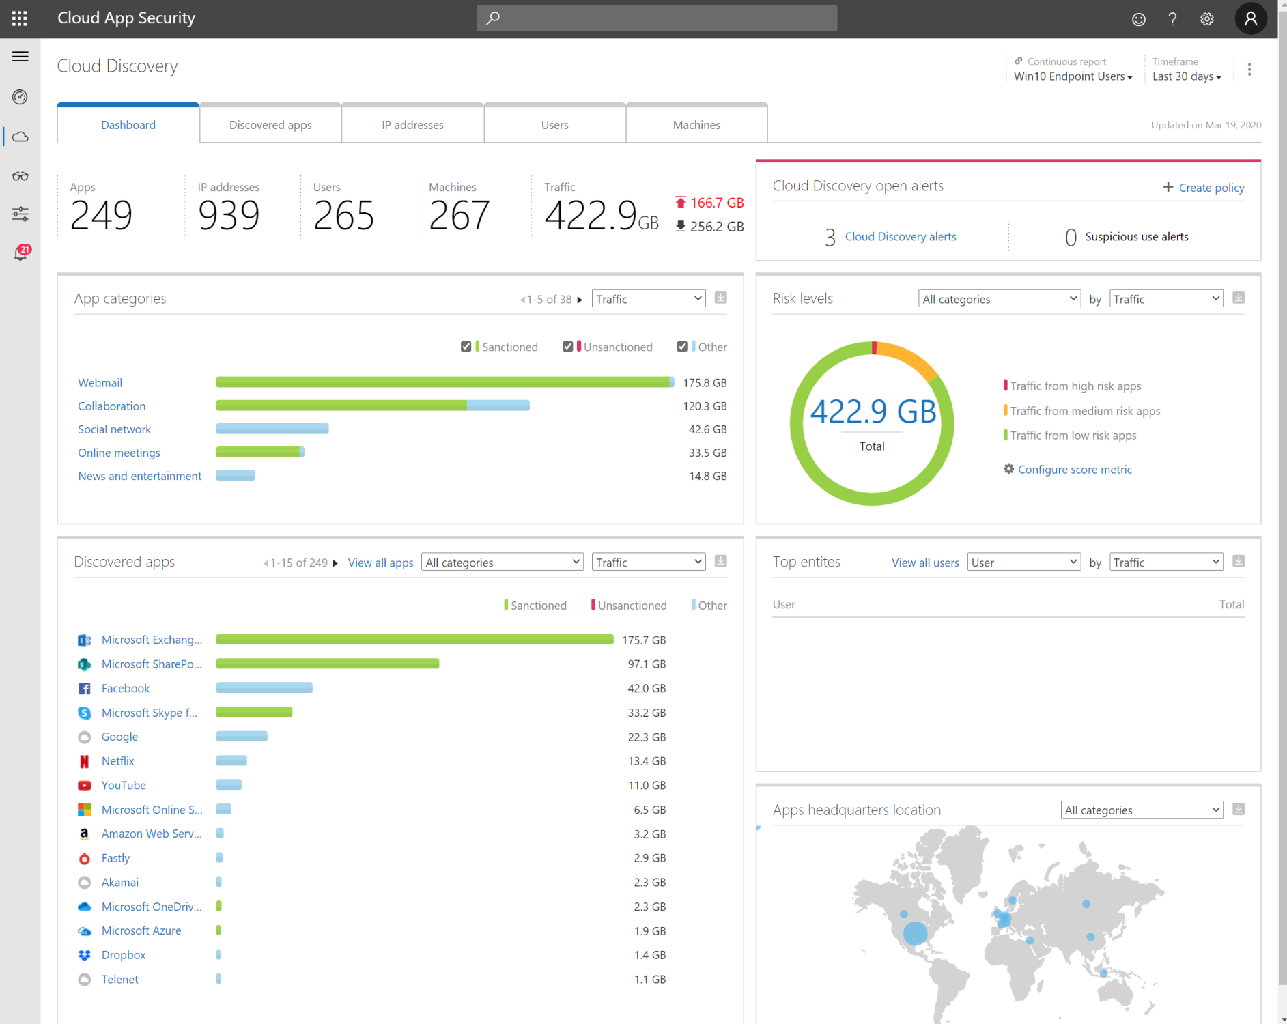The height and width of the screenshot is (1024, 1287).
Task: Open the Traffic dropdown in App categories
Action: coord(647,298)
